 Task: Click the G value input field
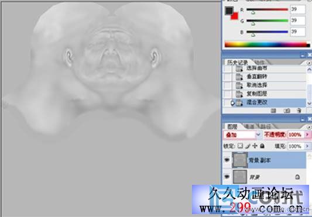coord(298,20)
